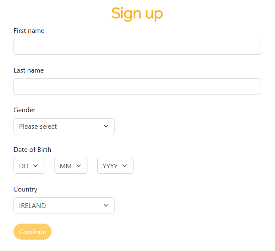
Task: Expand the MM month dropdown
Action: 71,166
